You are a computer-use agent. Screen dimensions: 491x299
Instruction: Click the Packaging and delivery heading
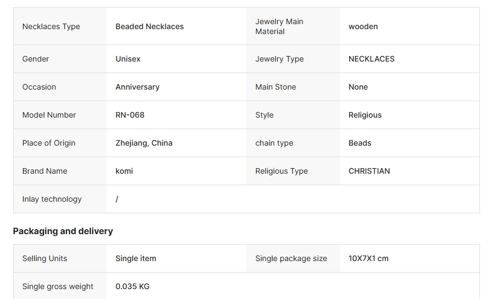pyautogui.click(x=63, y=231)
